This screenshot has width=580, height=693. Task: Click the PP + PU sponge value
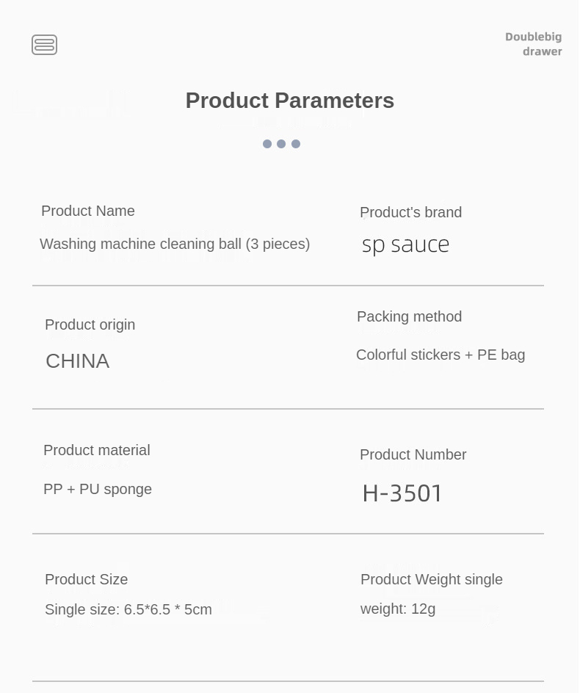98,490
